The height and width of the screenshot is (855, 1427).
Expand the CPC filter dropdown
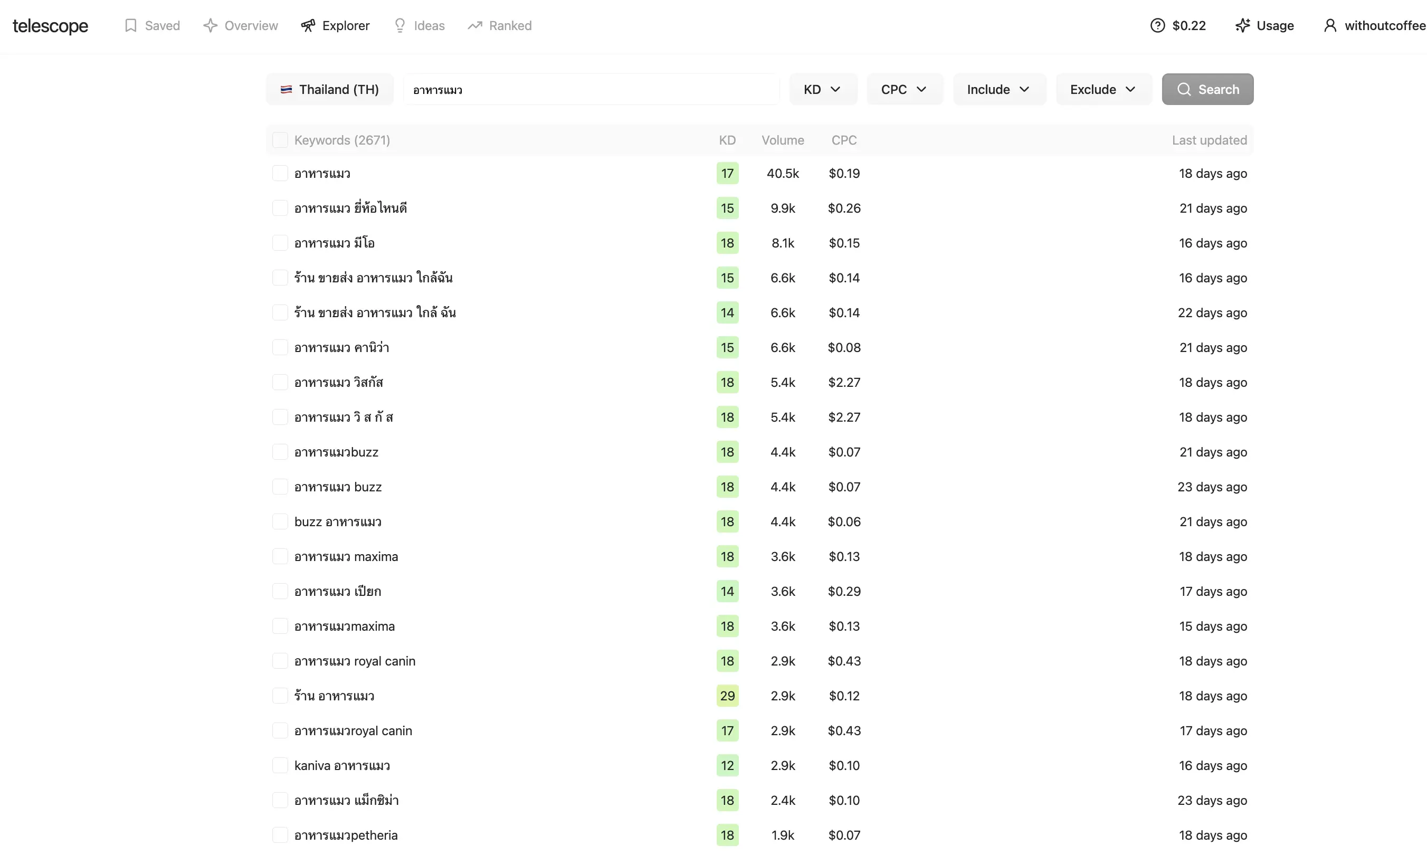(905, 89)
